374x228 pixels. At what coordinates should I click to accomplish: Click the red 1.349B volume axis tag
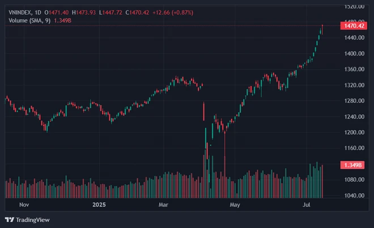tap(353, 165)
